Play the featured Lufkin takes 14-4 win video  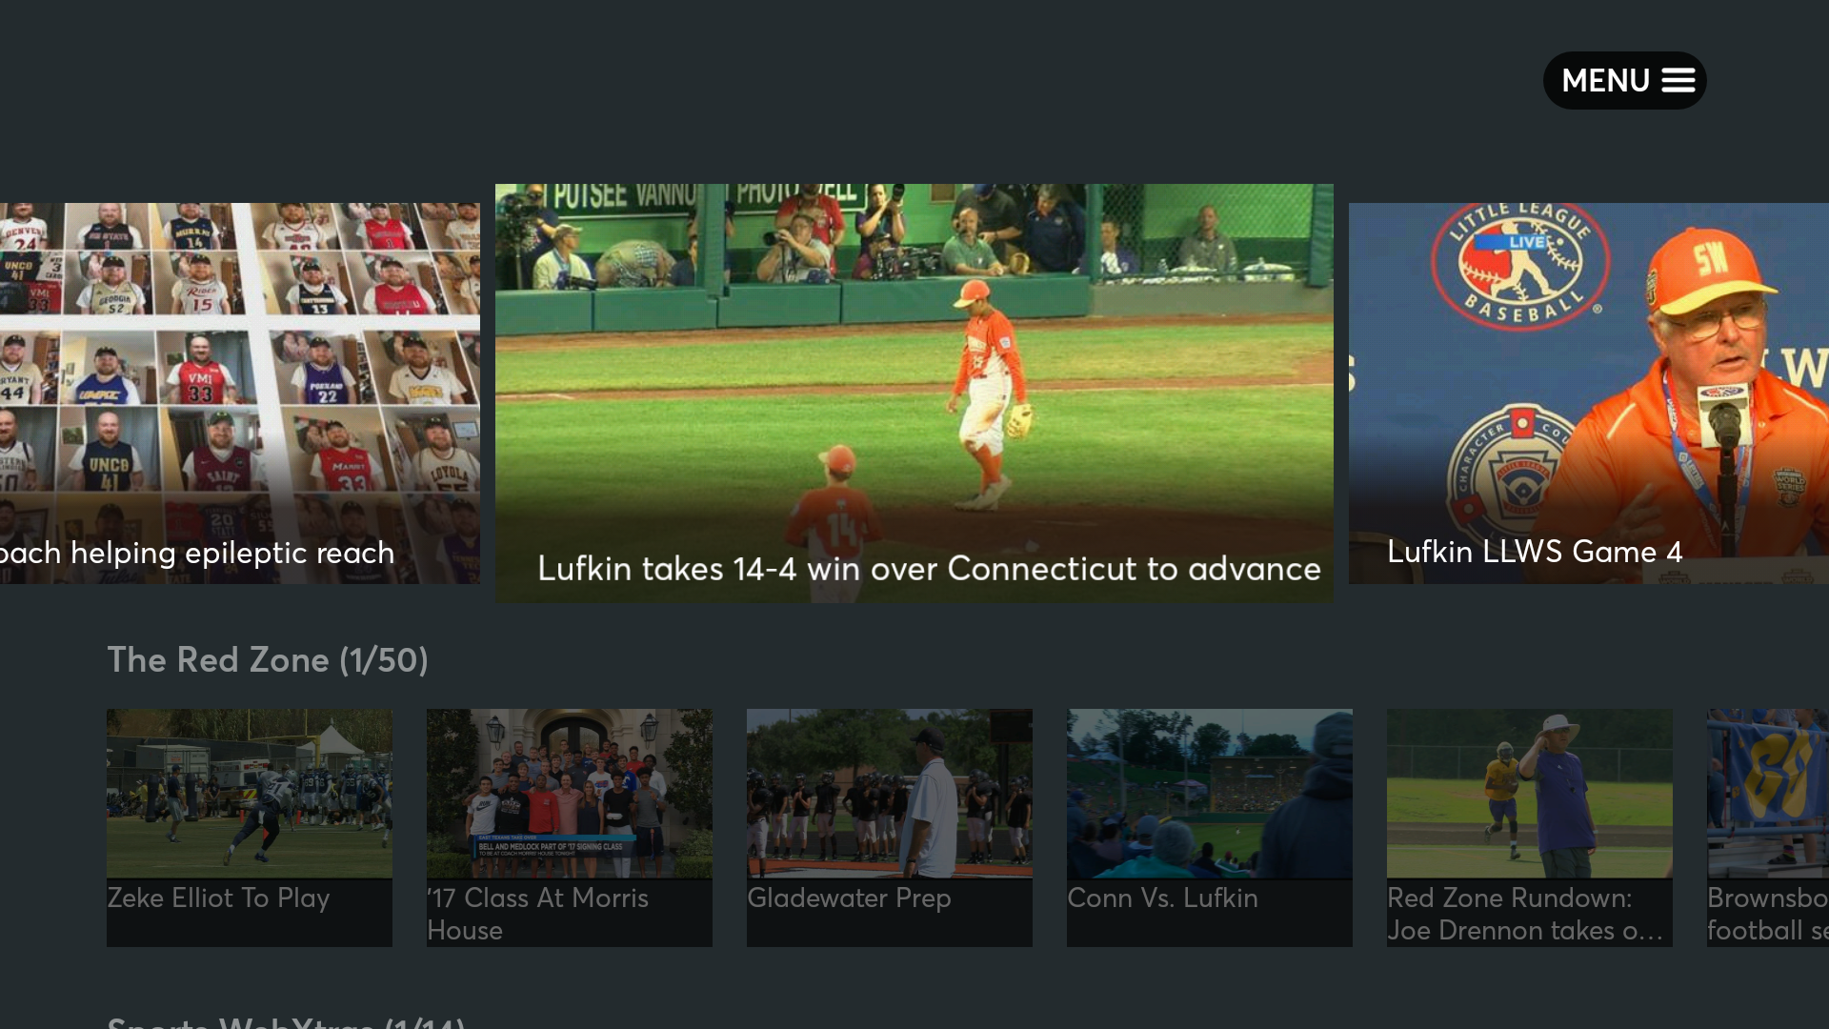coord(914,391)
